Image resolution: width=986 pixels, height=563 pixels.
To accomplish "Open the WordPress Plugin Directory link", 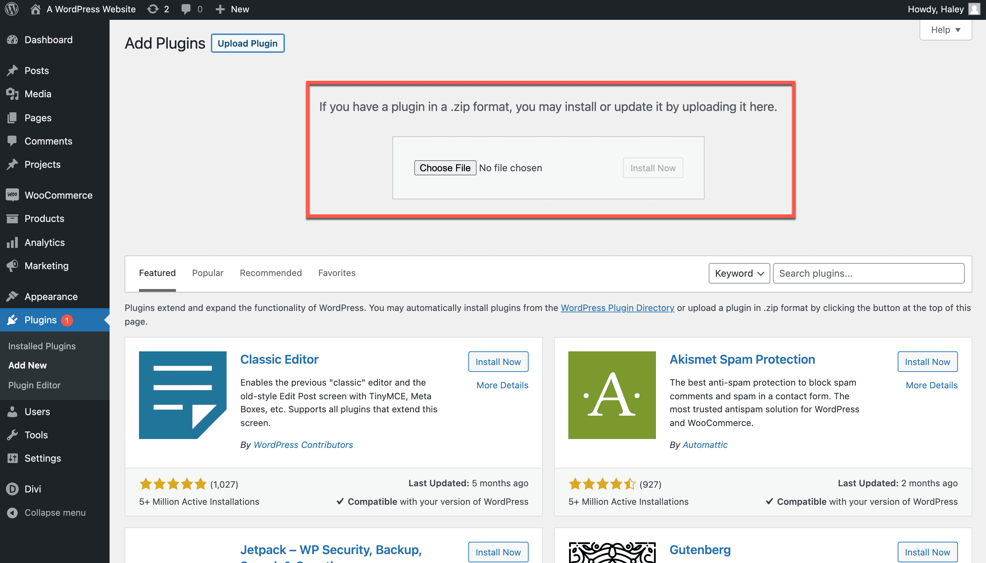I will 617,308.
